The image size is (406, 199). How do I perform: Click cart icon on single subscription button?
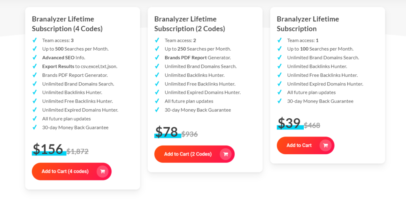coord(326,145)
